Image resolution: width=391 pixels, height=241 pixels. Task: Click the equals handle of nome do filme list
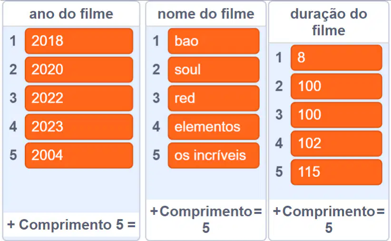tap(258, 212)
